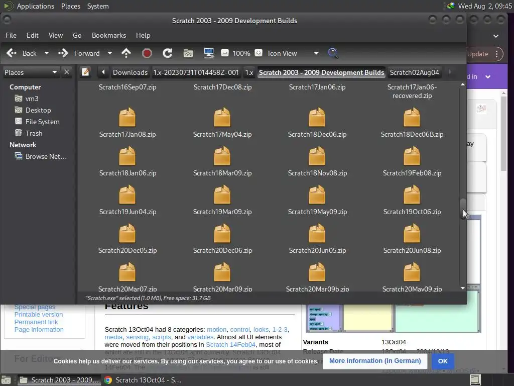This screenshot has width=514, height=386.
Task: Switch to Scratch 13Oct04 Chrome taskbar entry
Action: (x=143, y=380)
